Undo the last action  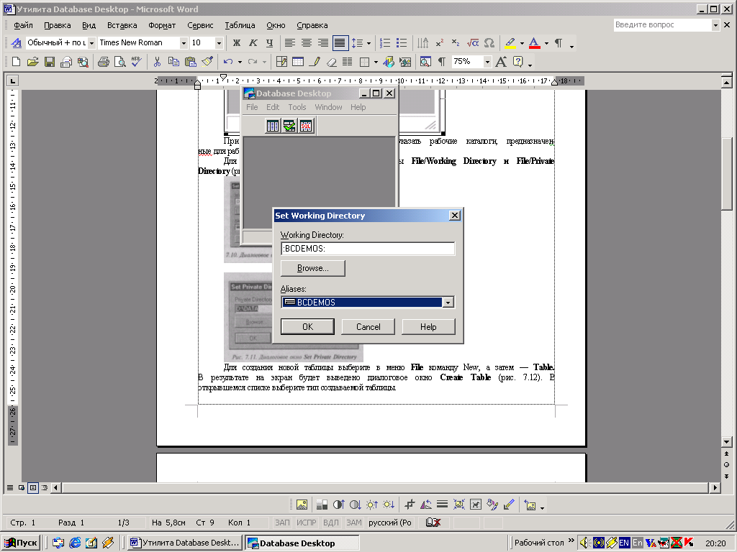pyautogui.click(x=228, y=62)
